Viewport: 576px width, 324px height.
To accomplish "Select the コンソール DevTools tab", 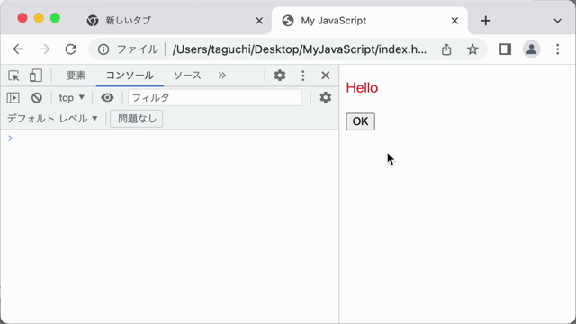I will (x=130, y=76).
